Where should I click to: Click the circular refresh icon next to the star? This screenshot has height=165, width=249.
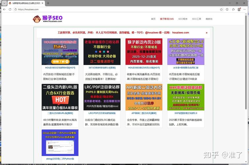(227, 9)
